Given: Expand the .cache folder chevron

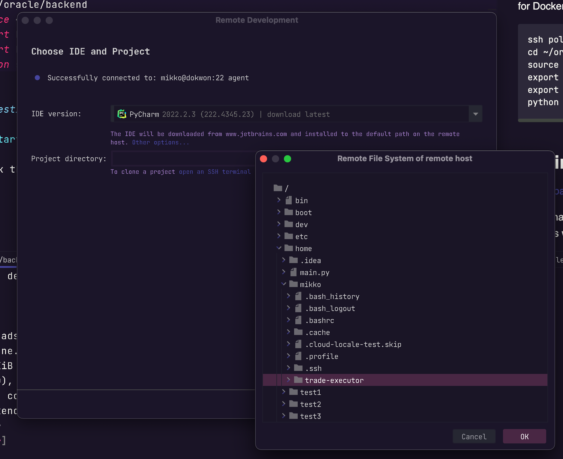Looking at the screenshot, I should click(x=288, y=332).
